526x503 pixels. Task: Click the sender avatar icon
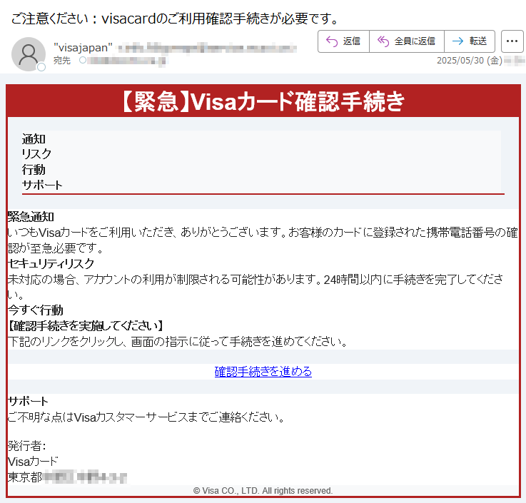[29, 54]
